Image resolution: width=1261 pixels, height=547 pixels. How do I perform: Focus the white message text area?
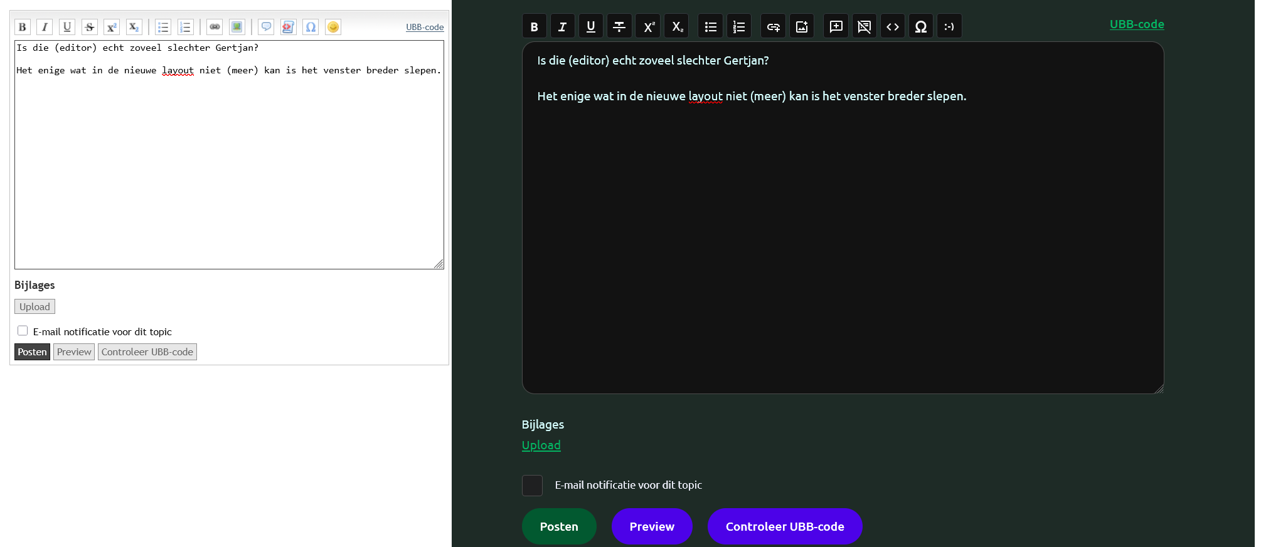point(229,155)
